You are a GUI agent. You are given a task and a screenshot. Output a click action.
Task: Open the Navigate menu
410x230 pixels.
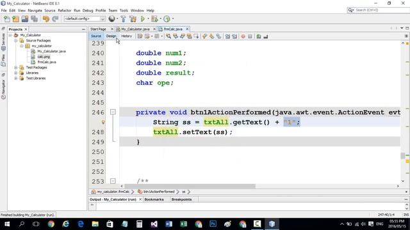point(35,10)
